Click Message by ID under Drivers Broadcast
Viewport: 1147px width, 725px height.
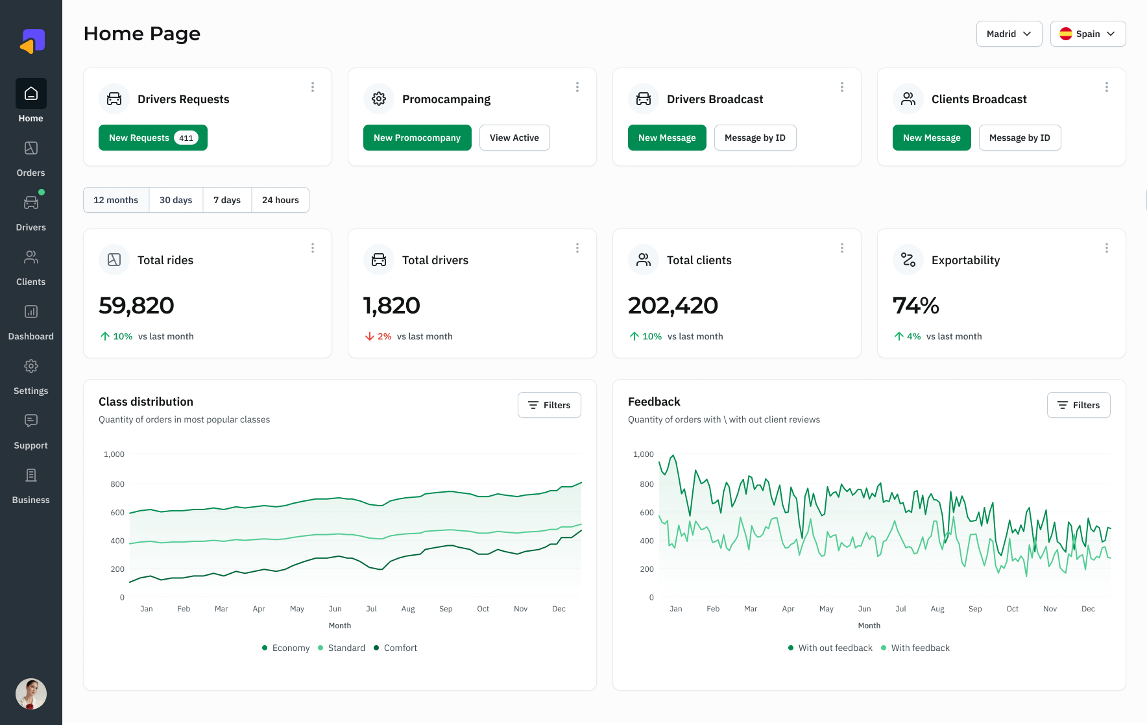click(x=755, y=138)
